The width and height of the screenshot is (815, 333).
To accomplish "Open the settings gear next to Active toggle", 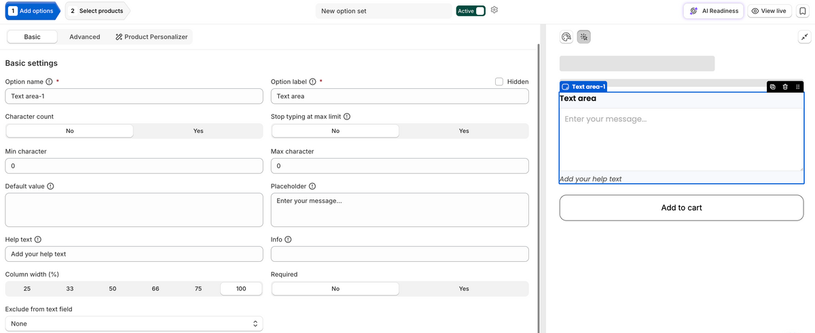I will 494,10.
